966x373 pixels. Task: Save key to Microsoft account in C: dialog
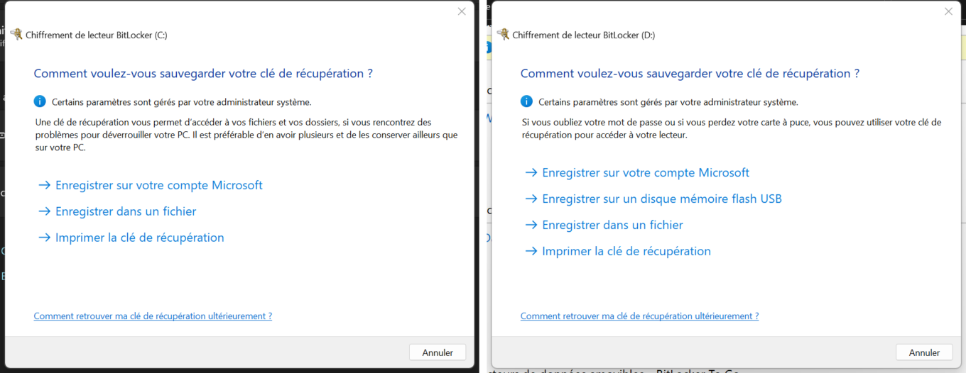pyautogui.click(x=150, y=185)
